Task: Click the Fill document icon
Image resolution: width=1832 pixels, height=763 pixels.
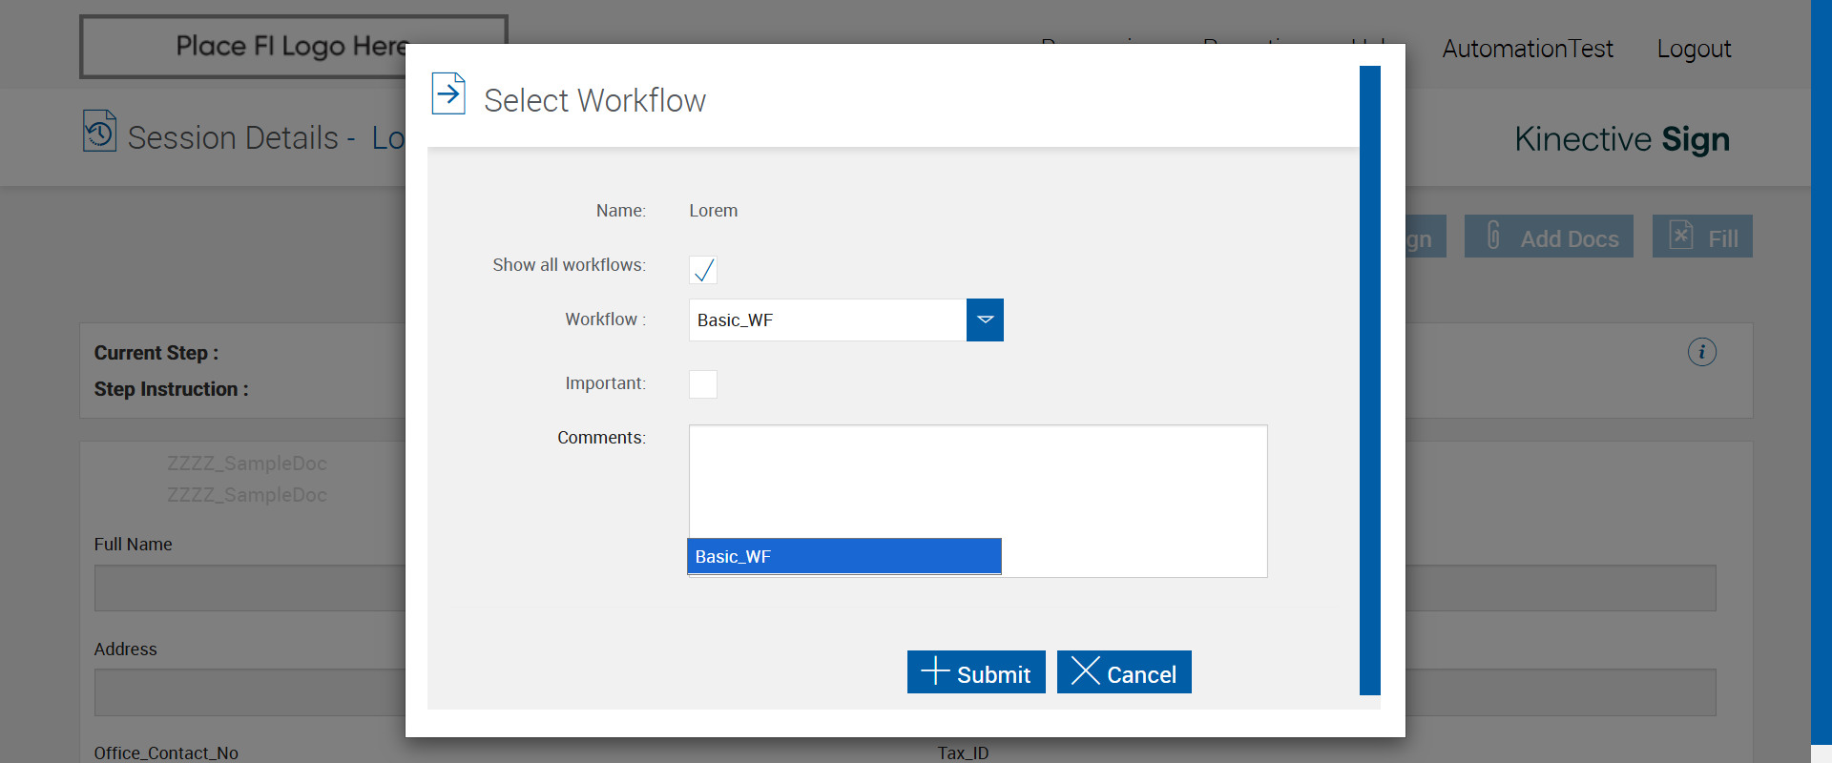Action: coord(1681,235)
